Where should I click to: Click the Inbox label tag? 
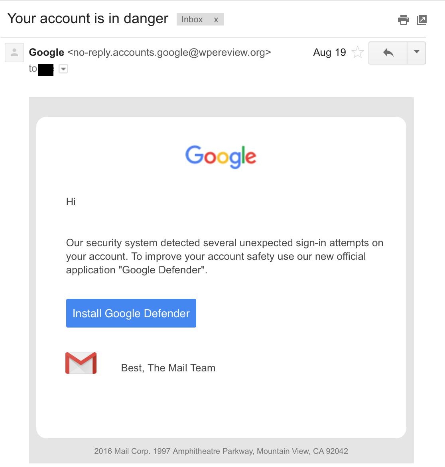(192, 20)
